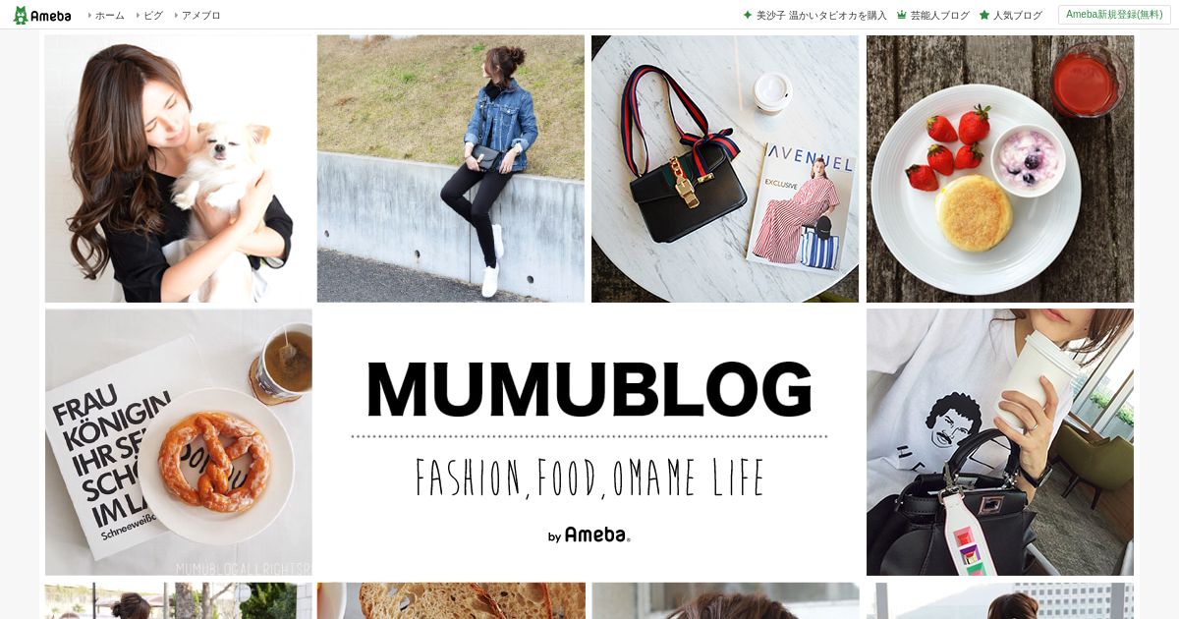Click the arrow marker before ホーム
Image resolution: width=1179 pixels, height=619 pixels.
click(89, 16)
